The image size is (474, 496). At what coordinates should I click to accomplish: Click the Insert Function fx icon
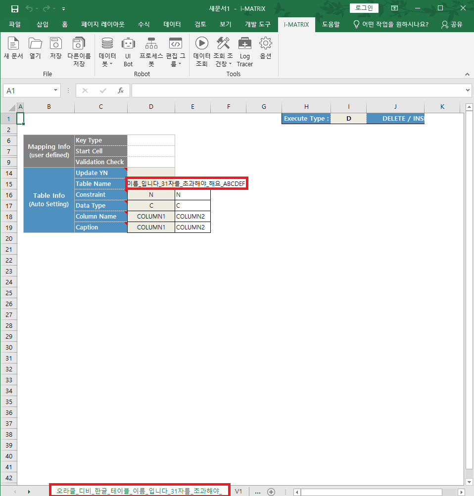point(121,91)
